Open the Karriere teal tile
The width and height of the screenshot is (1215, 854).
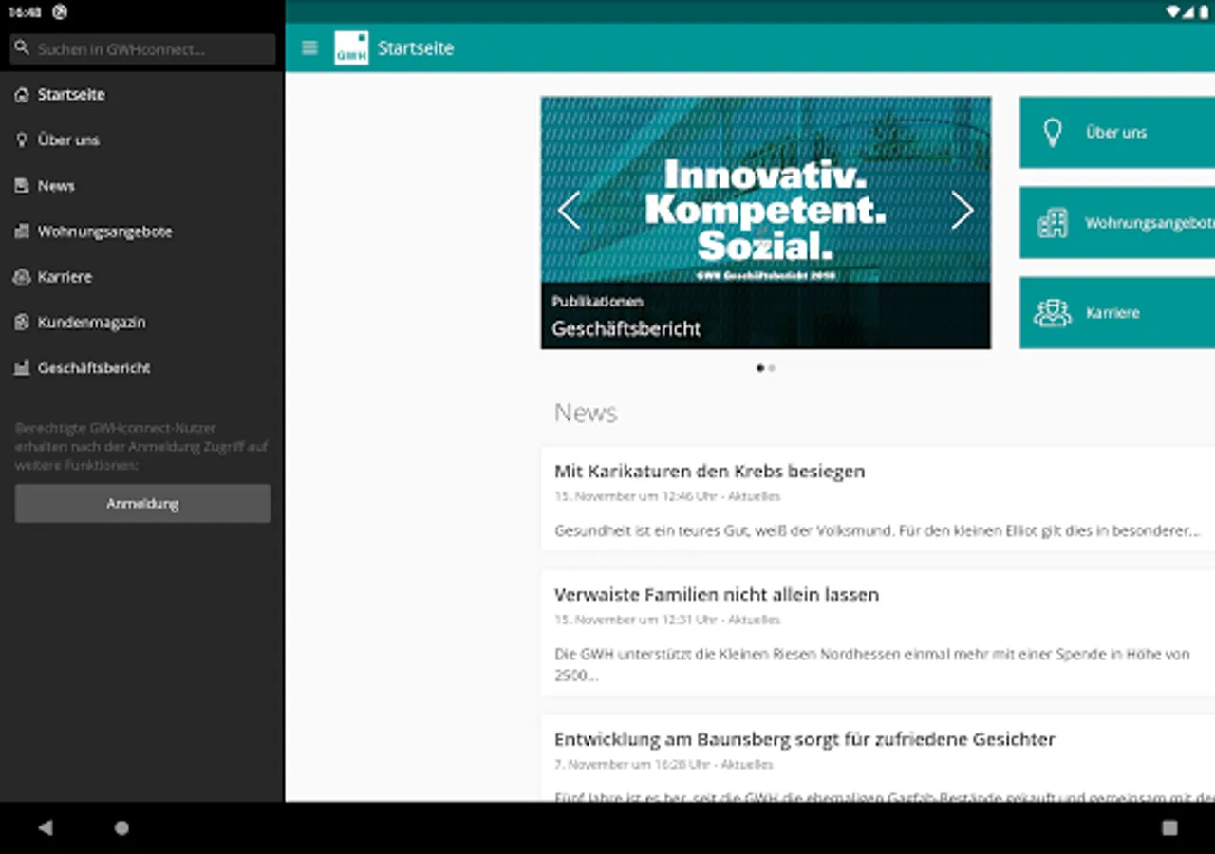1117,312
